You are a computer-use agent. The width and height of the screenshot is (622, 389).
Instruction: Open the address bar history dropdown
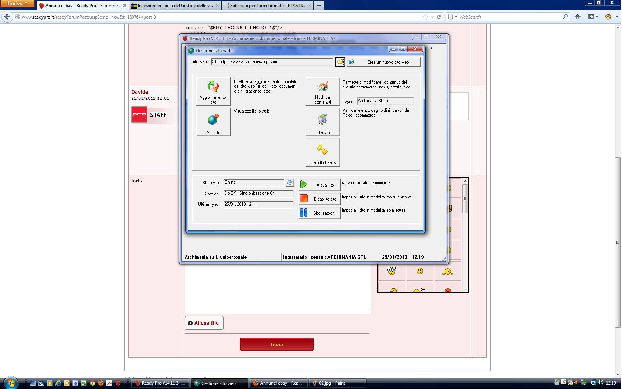tap(432, 17)
